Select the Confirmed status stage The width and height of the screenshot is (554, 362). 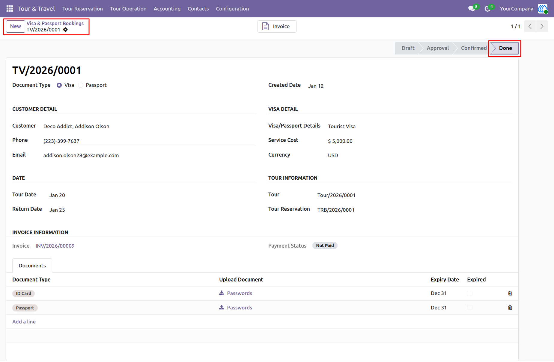point(473,48)
